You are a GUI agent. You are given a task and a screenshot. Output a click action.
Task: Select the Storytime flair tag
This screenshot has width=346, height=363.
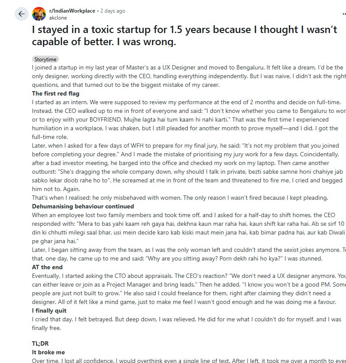[x=45, y=59]
